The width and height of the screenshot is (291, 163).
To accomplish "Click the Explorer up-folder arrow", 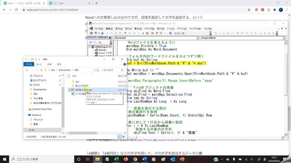I will (41, 70).
